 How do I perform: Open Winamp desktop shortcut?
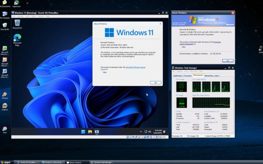pos(5,95)
